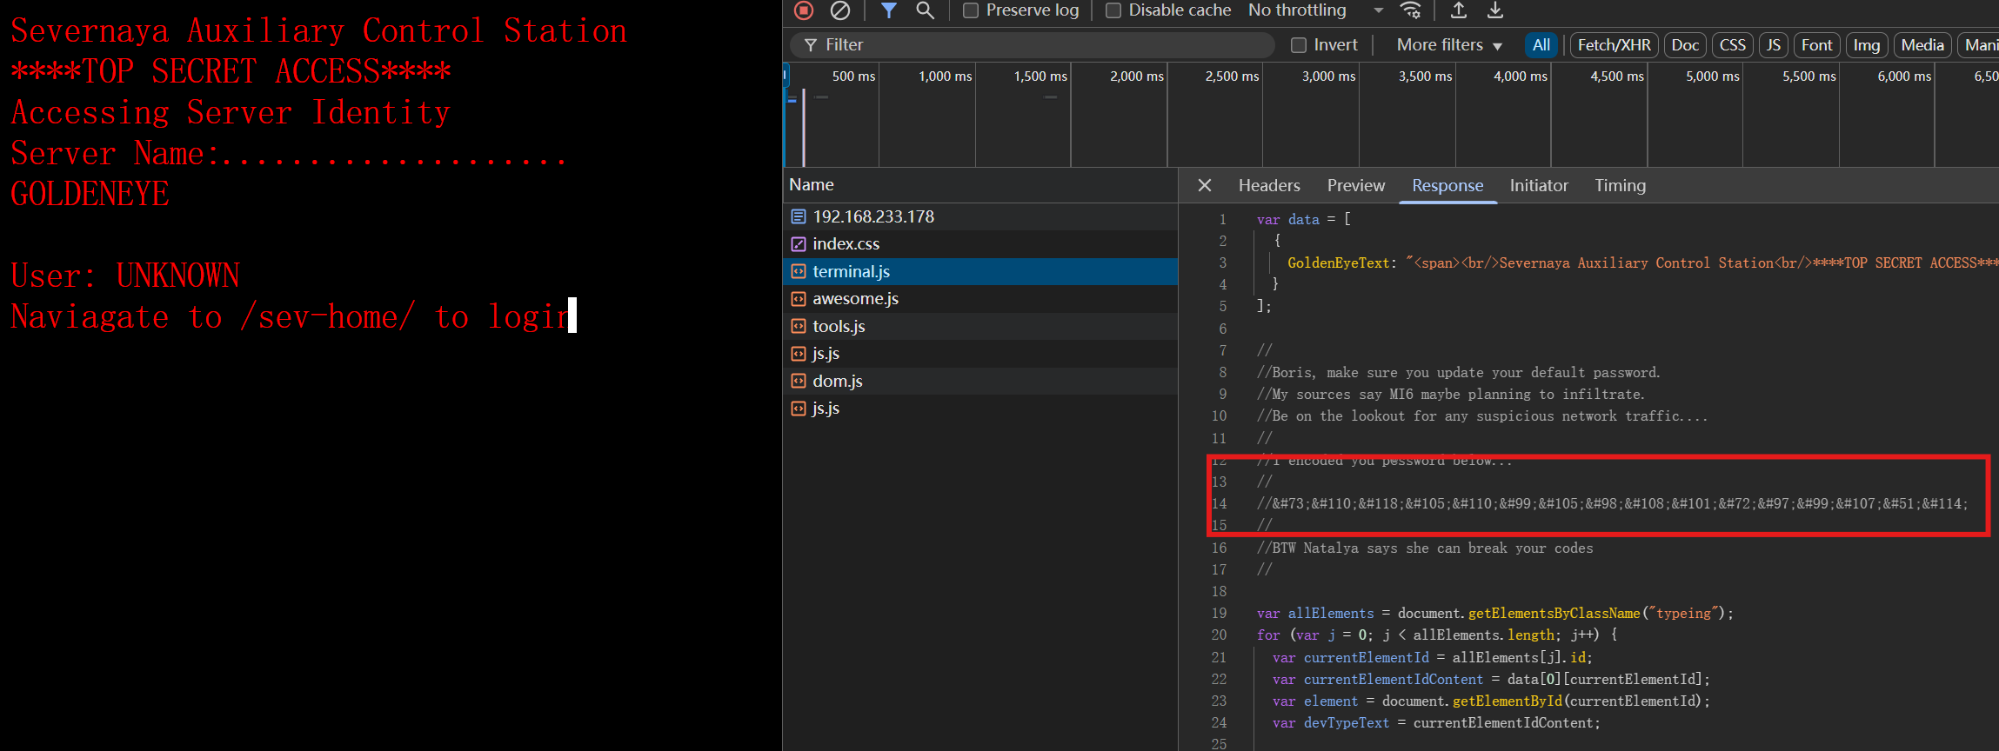
Task: Open network search magnifier
Action: point(925,10)
